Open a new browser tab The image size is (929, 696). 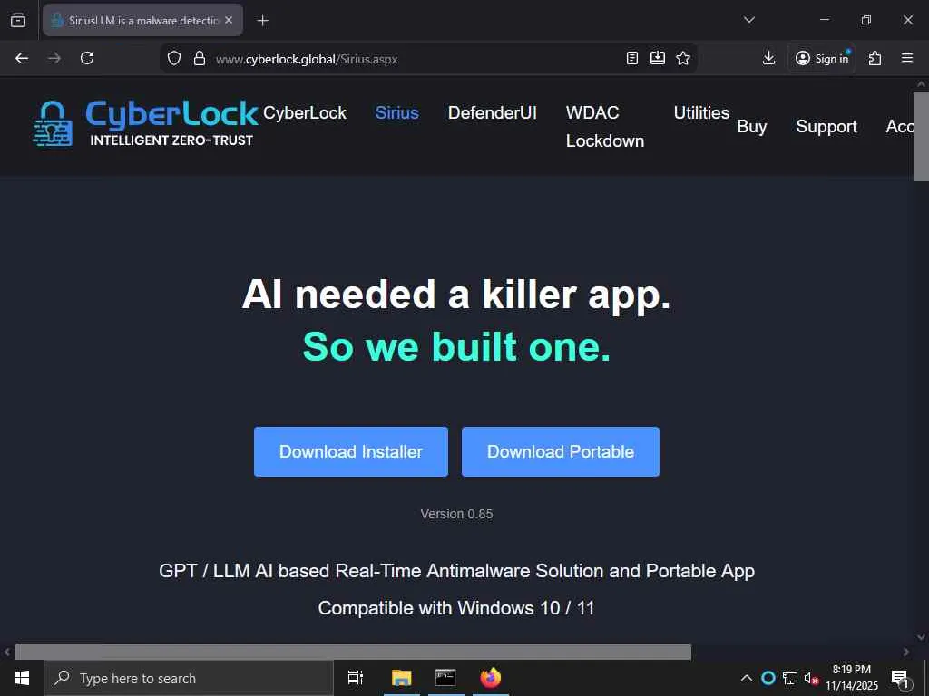point(262,21)
